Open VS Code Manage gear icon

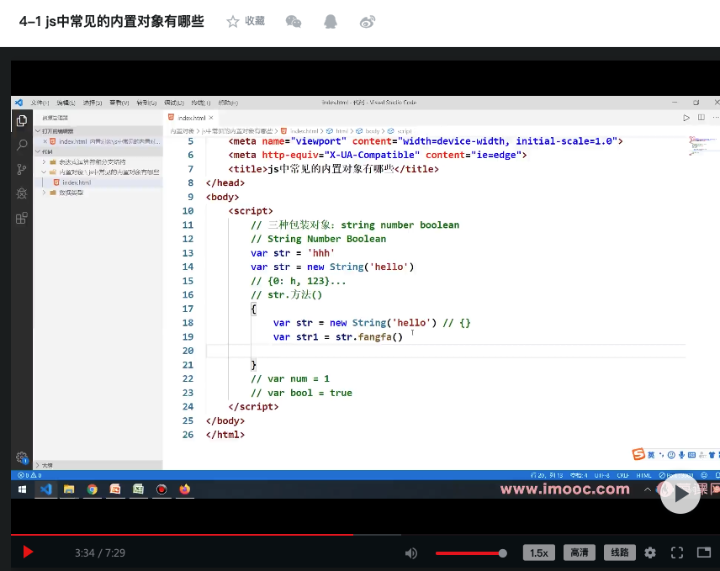[x=22, y=457]
